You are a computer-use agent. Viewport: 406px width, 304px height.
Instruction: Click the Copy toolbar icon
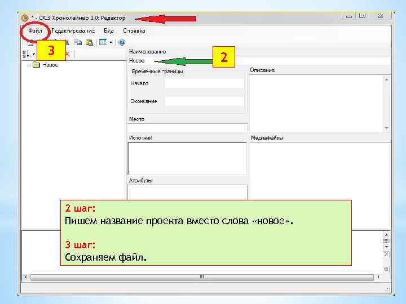tap(78, 42)
